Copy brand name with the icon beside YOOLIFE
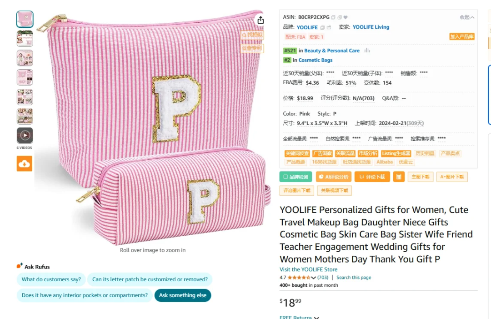 [322, 27]
